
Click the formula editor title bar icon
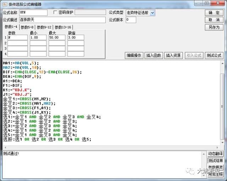[x=5, y=4]
